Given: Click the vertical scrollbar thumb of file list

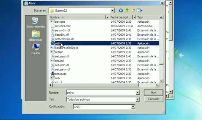Looking at the screenshot, I should (161, 64).
